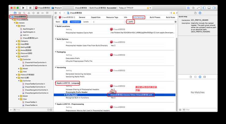
Task: Open the Recognize Built-in Functions Yes popup
Action: click(113, 98)
